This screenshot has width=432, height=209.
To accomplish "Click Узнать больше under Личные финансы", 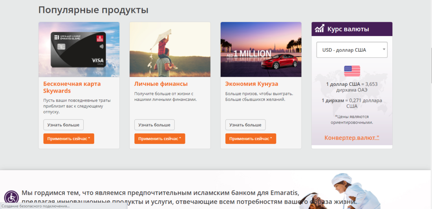I will (x=154, y=125).
